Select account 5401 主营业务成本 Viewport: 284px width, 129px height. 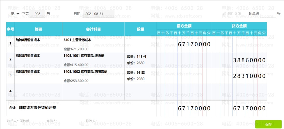(x=77, y=40)
